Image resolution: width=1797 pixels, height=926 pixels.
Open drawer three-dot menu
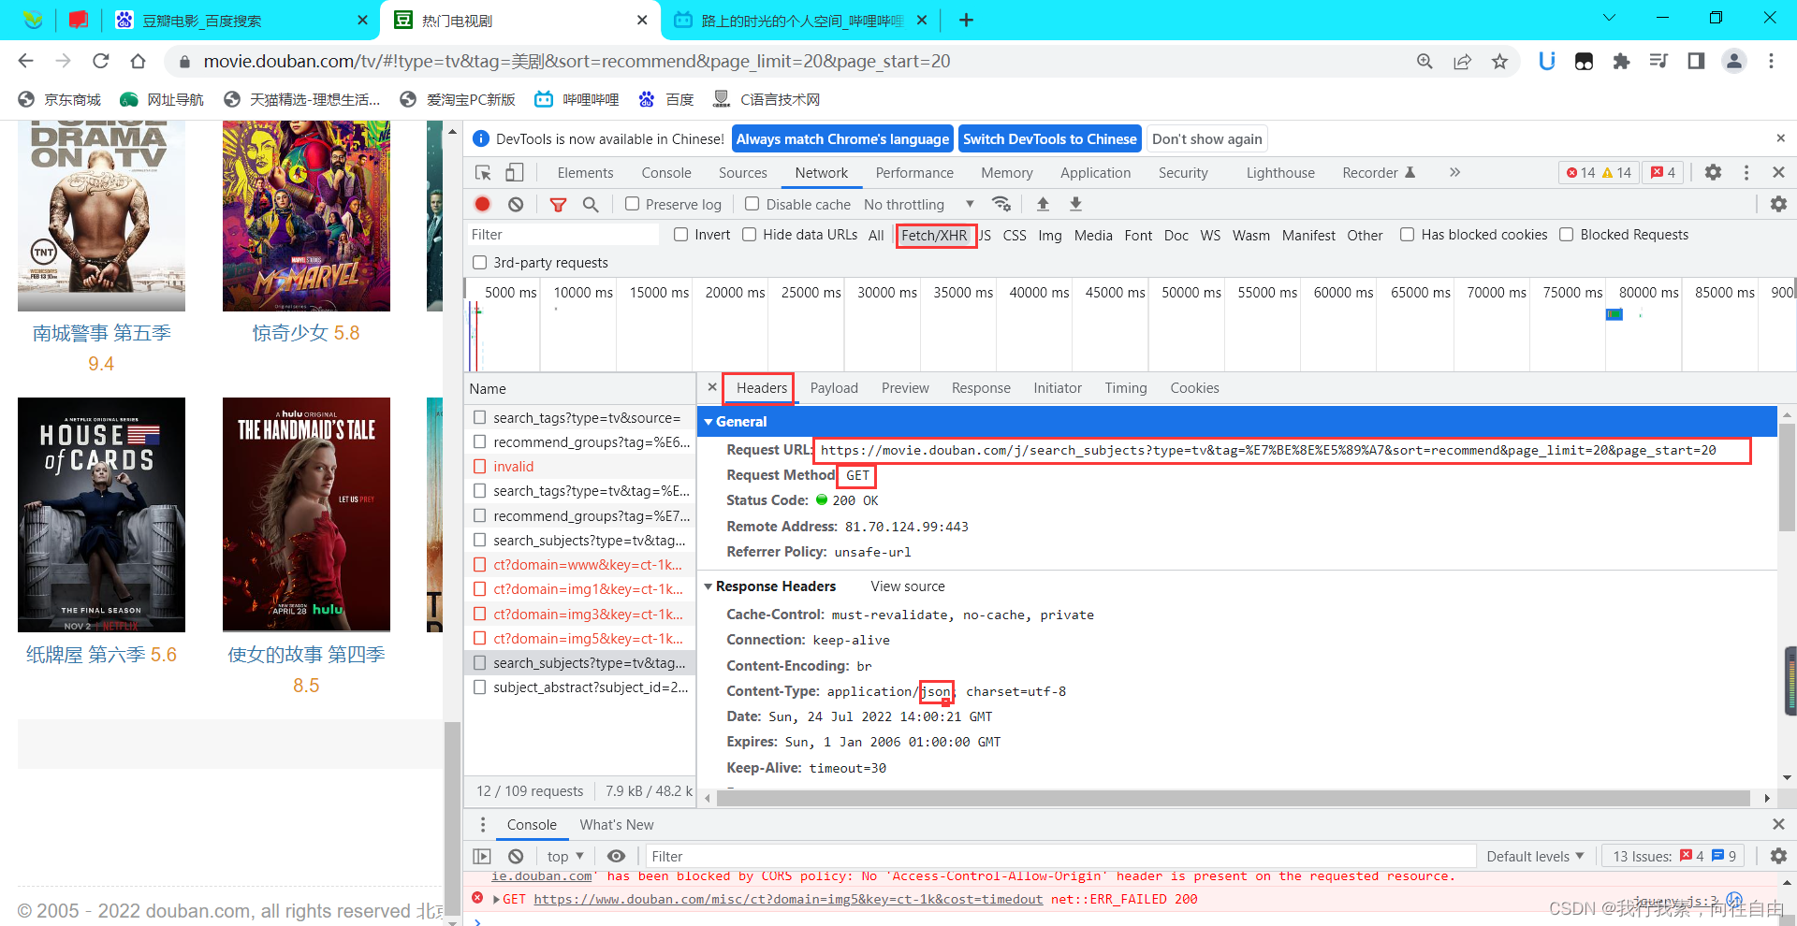click(x=483, y=824)
